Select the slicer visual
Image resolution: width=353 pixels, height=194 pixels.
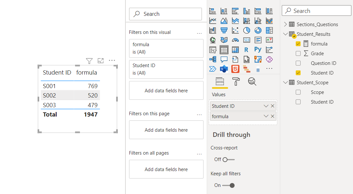213,50
